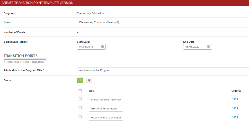
Task: Check the Initial Advising Interview row checkbox
Action: 80,99
